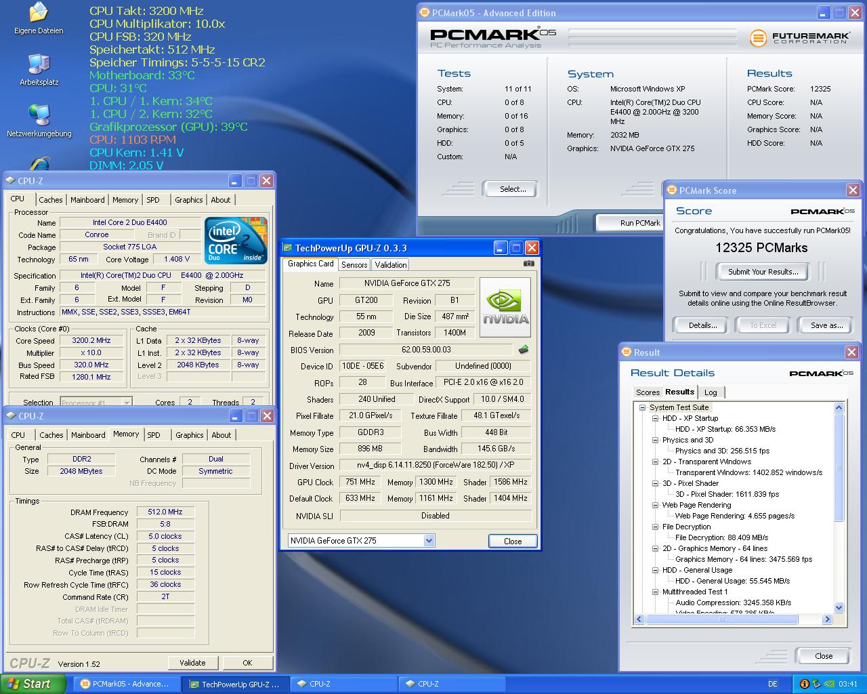867x694 pixels.
Task: Click upper CPU-Z window title icon
Action: pyautogui.click(x=10, y=180)
